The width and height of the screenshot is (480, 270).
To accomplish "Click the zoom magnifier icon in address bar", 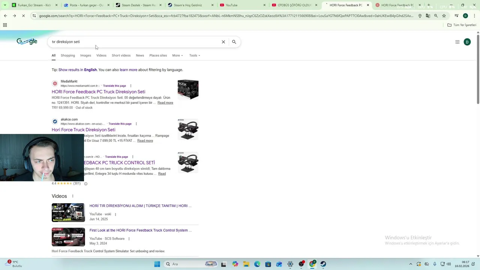I will coord(436,16).
